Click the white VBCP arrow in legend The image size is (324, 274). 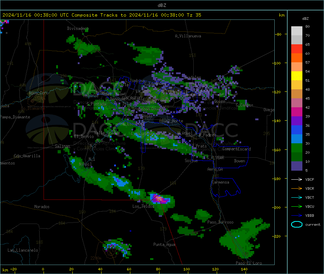click(x=297, y=179)
